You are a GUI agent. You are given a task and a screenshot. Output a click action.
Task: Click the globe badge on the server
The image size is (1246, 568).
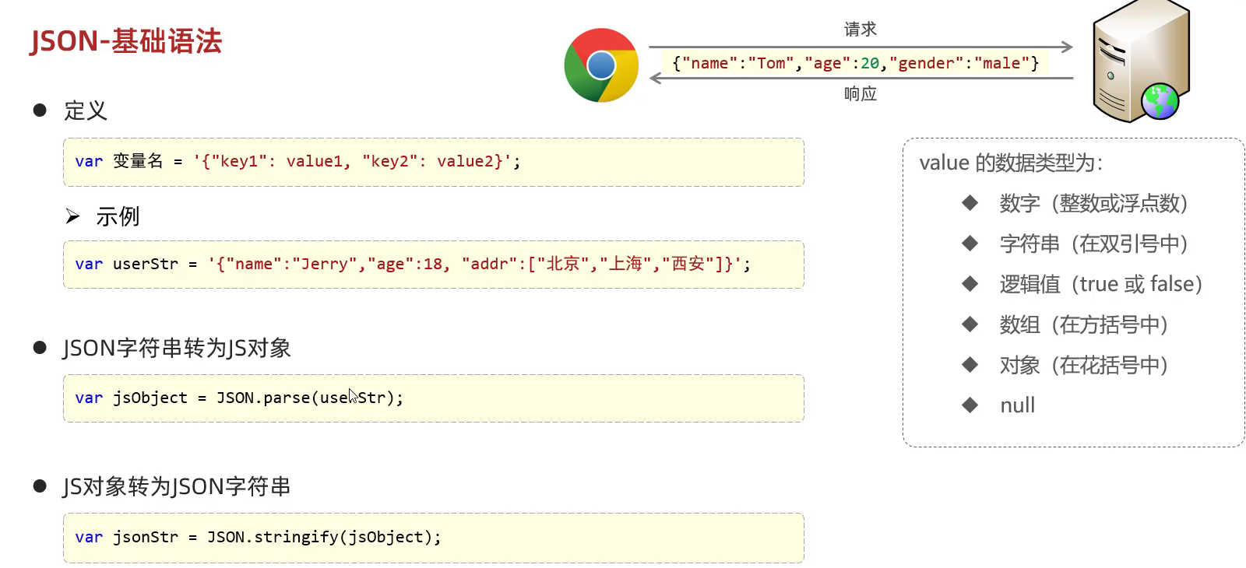pos(1160,101)
